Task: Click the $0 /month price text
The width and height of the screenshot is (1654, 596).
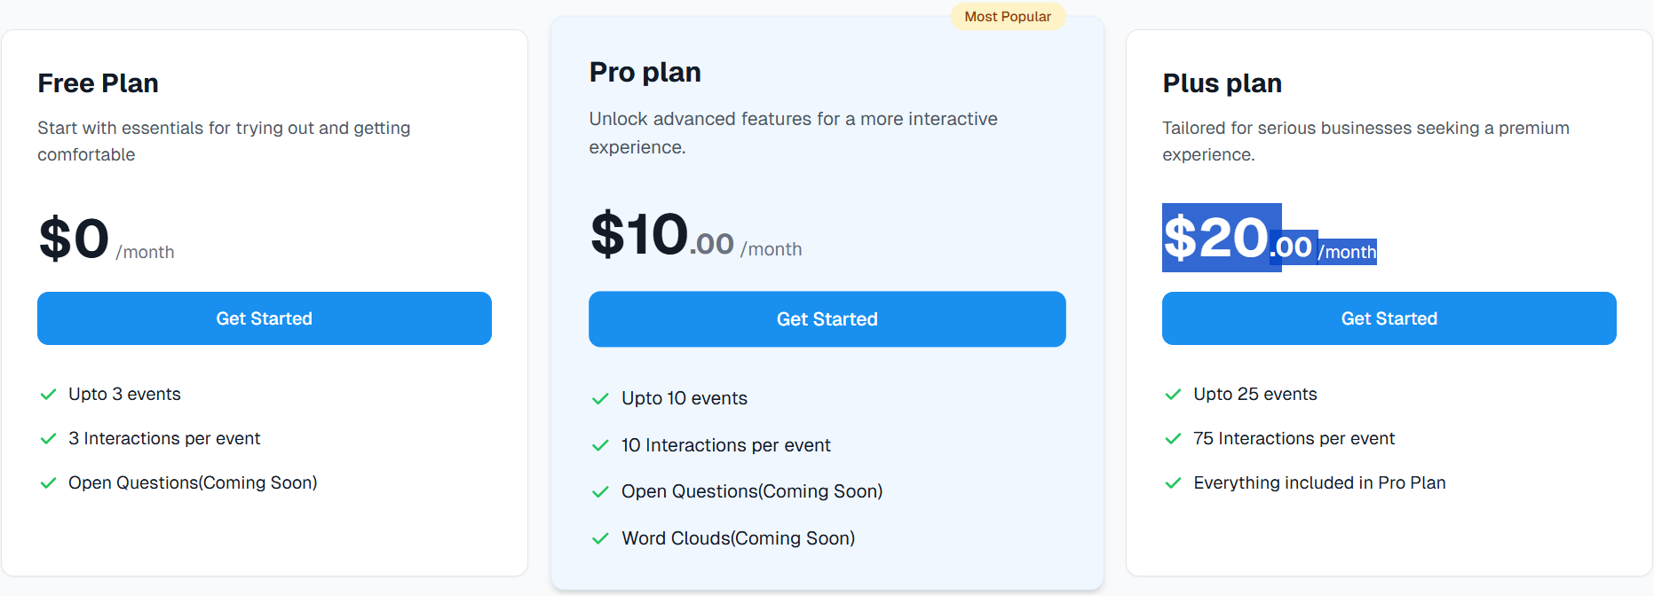Action: (x=106, y=239)
